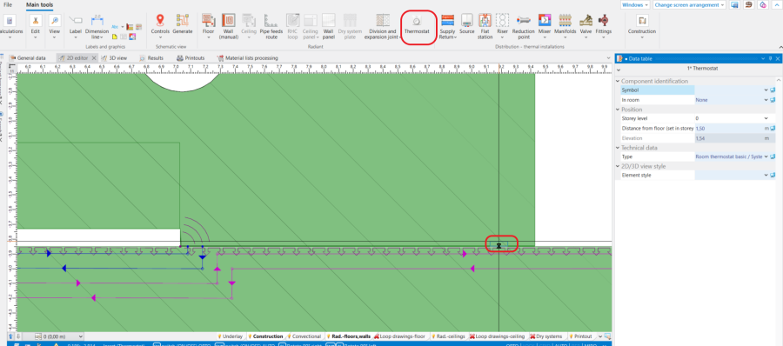This screenshot has width=783, height=346.
Task: Open the File menu
Action: pos(8,4)
